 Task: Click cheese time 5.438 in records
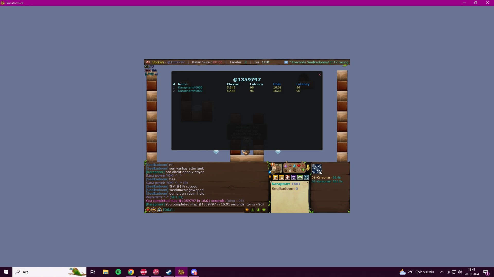point(231,91)
